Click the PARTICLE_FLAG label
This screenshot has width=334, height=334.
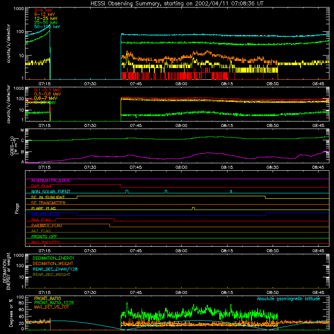[x=47, y=225]
